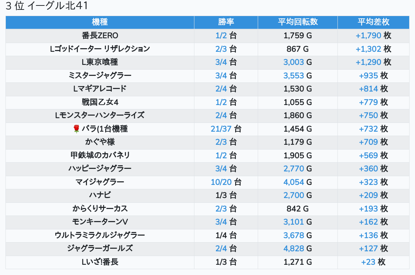Click L東京喰種 average spins 3,003
Screen dimensions: 415x275
coord(293,62)
